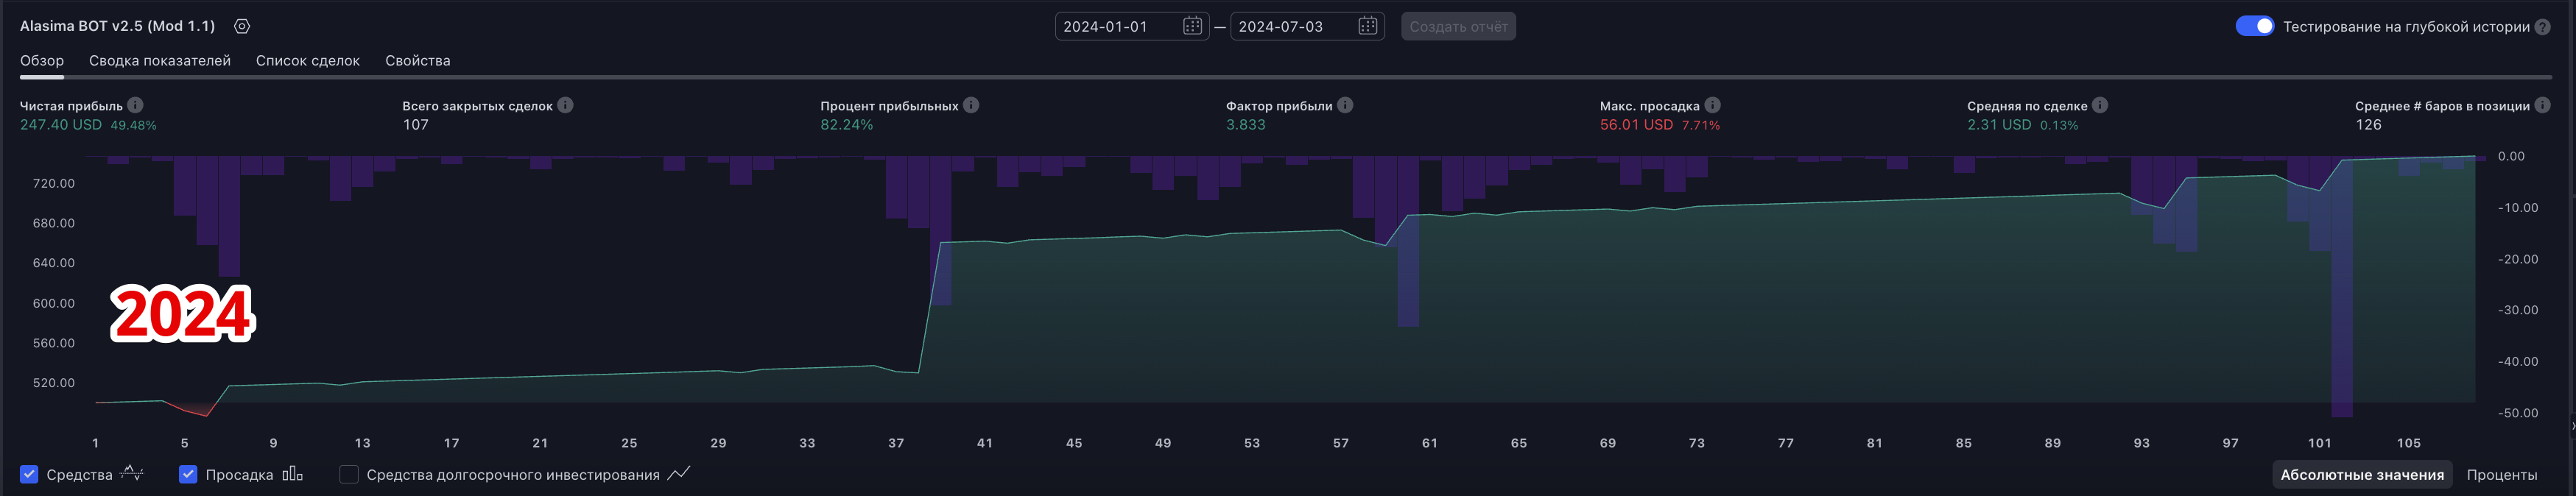
Task: Click buy-and-hold line icon in legend
Action: (x=679, y=474)
